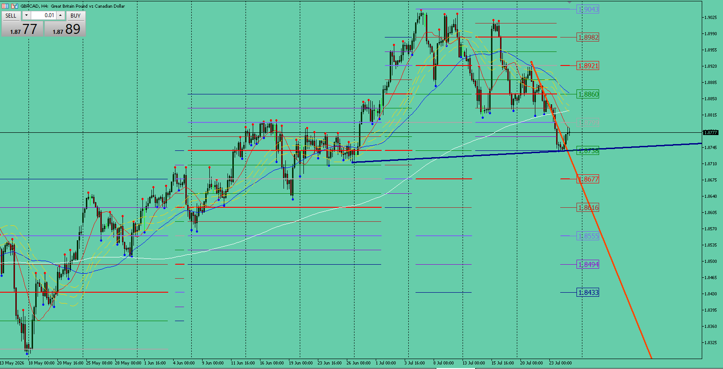Screen dimensions: 723x369
Task: Select the 1.8677 level price label
Action: tap(588, 179)
